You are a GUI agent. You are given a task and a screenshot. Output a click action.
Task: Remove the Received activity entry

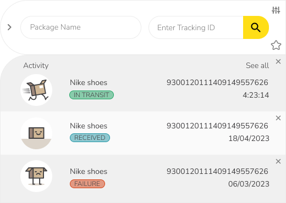pos(278,118)
